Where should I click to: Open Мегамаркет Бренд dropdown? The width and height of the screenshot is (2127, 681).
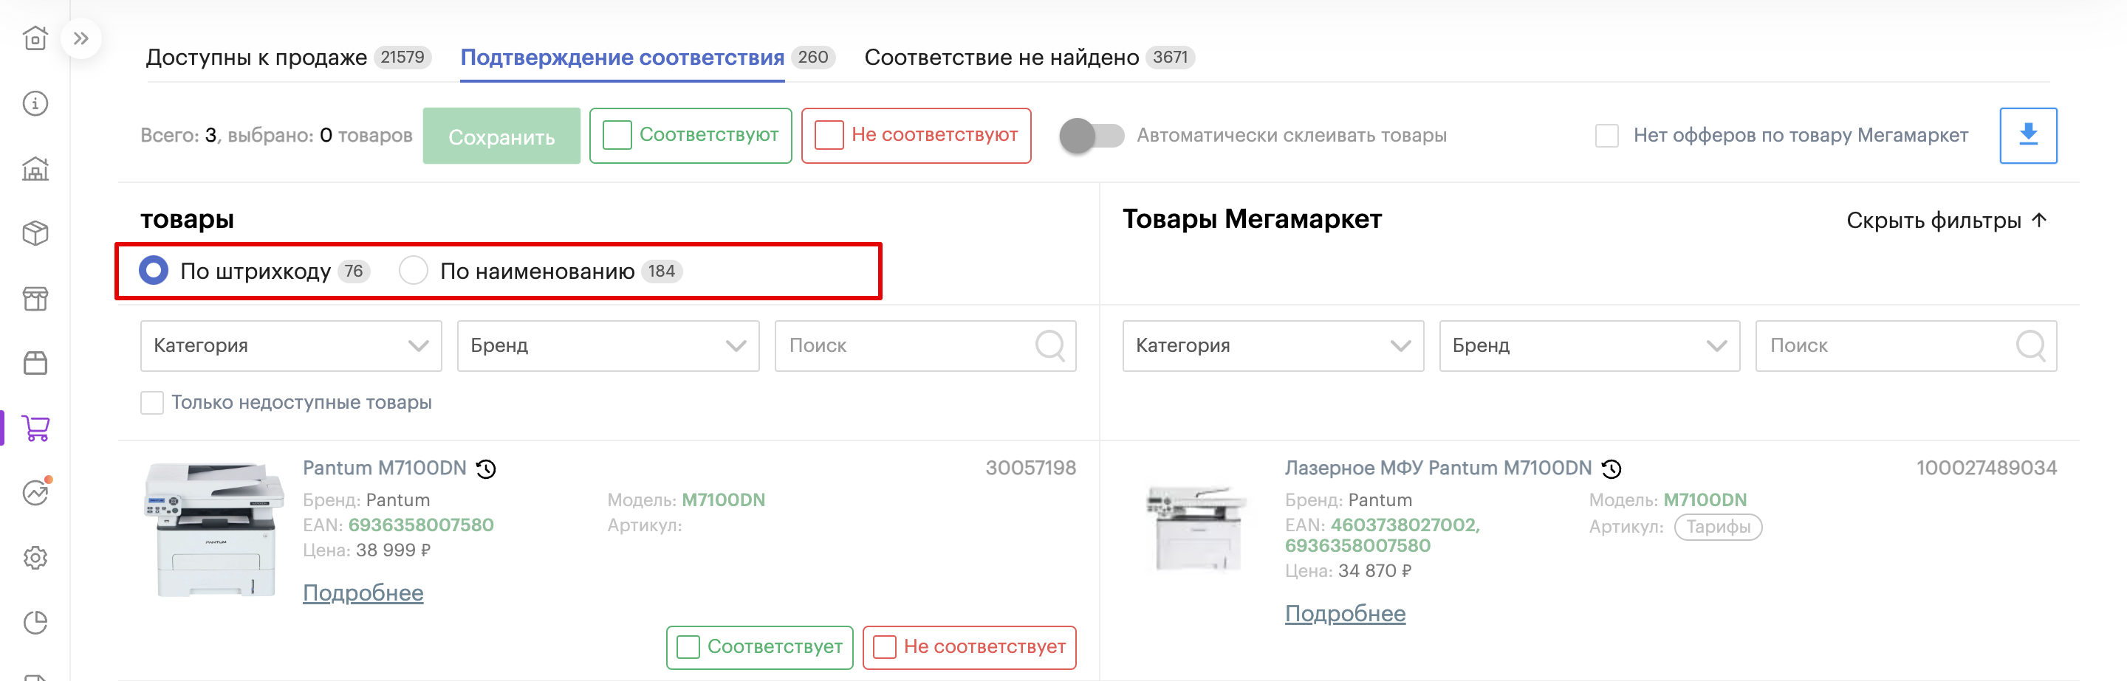[x=1589, y=345]
